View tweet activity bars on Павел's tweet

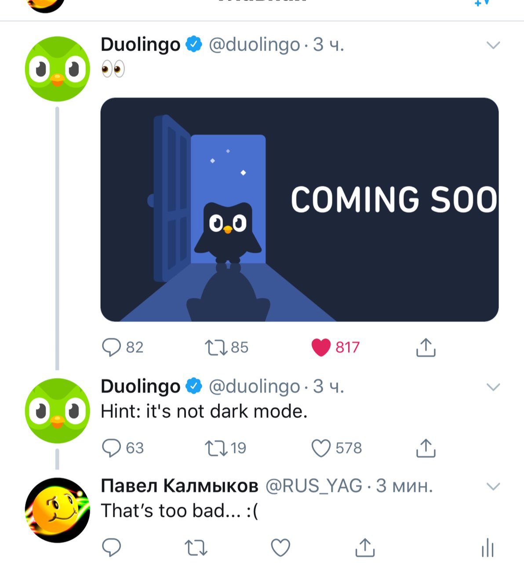pyautogui.click(x=488, y=548)
